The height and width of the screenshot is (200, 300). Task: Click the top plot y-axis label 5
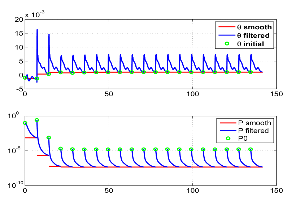point(21,61)
